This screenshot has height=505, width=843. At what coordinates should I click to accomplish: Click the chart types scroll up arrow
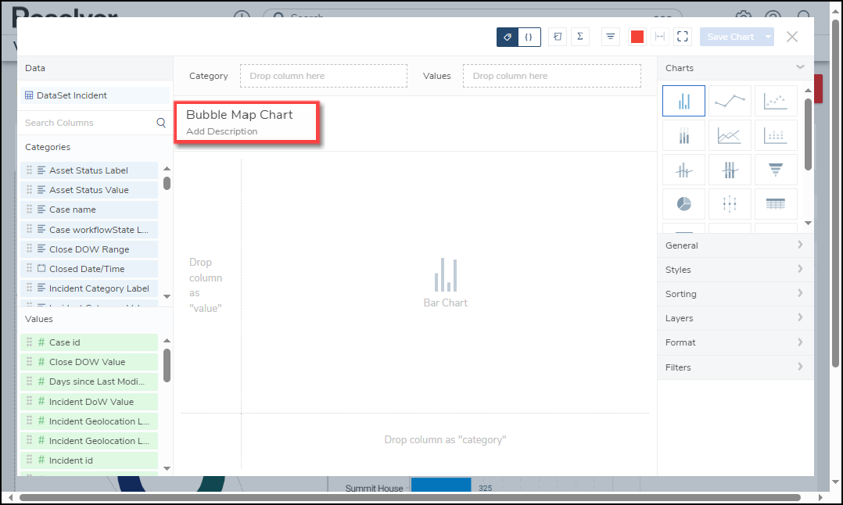coord(808,90)
